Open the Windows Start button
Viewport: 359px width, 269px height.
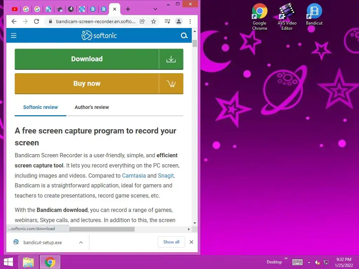tap(8, 262)
